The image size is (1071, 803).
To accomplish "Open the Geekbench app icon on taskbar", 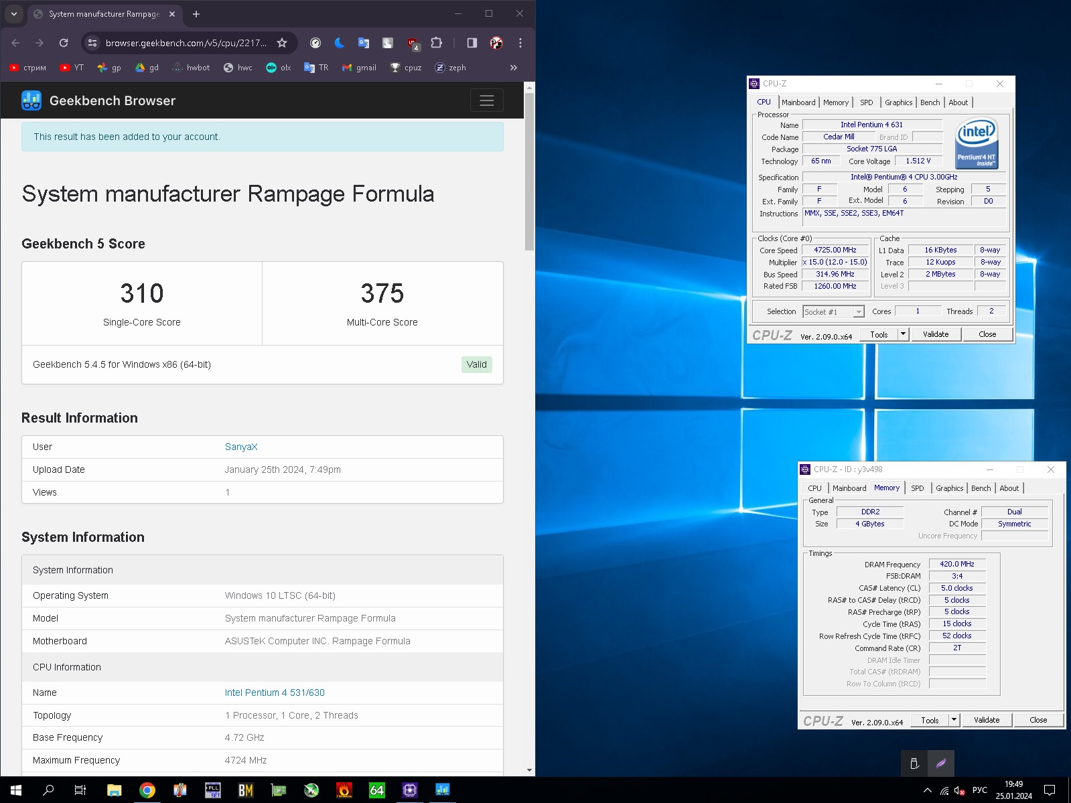I will [443, 790].
